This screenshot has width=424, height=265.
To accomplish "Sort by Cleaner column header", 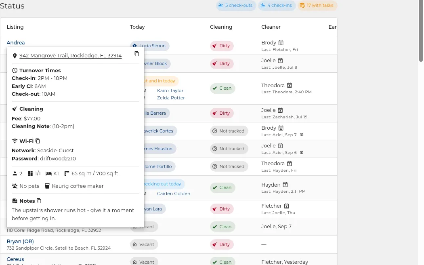I will pyautogui.click(x=271, y=27).
